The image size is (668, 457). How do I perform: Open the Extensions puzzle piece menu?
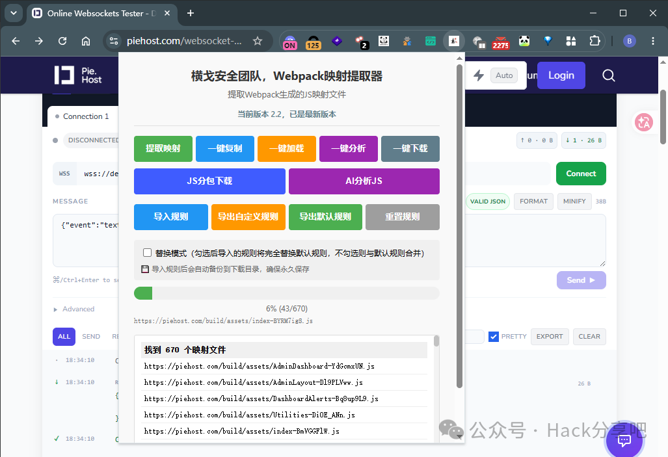595,41
